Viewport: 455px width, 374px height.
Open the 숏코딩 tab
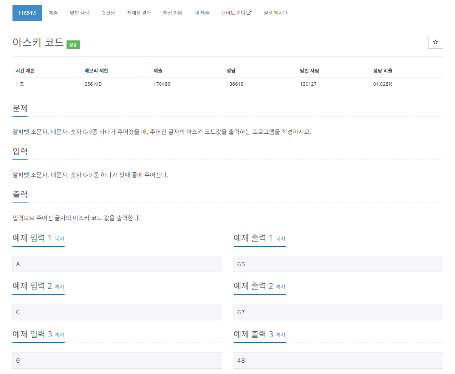108,13
